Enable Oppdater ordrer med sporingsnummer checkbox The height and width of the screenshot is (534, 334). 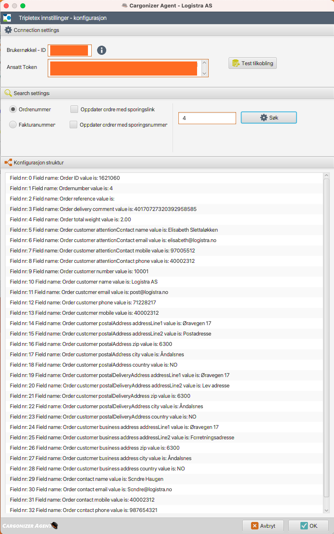click(x=73, y=125)
